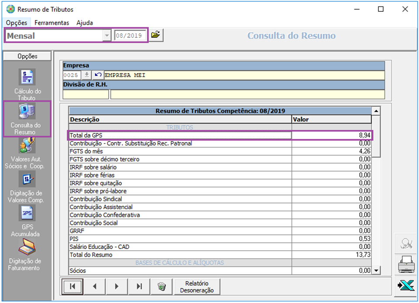Select the IRRF sobre pró-labore row
419x303 pixels.
pyautogui.click(x=220, y=191)
